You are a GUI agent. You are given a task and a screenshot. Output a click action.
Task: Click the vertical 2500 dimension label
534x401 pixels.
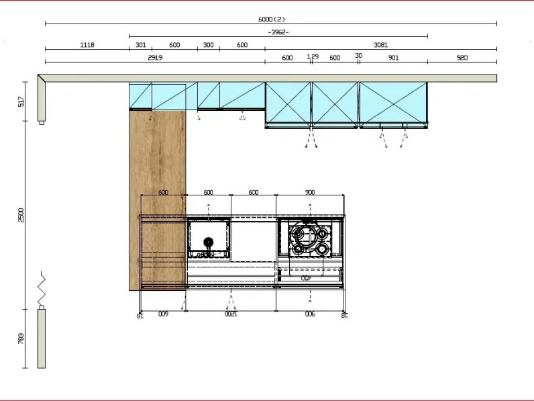pyautogui.click(x=21, y=215)
